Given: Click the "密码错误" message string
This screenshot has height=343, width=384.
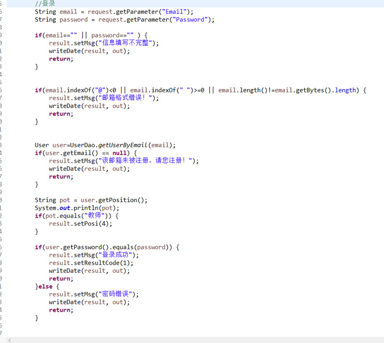Looking at the screenshot, I should pyautogui.click(x=115, y=294).
